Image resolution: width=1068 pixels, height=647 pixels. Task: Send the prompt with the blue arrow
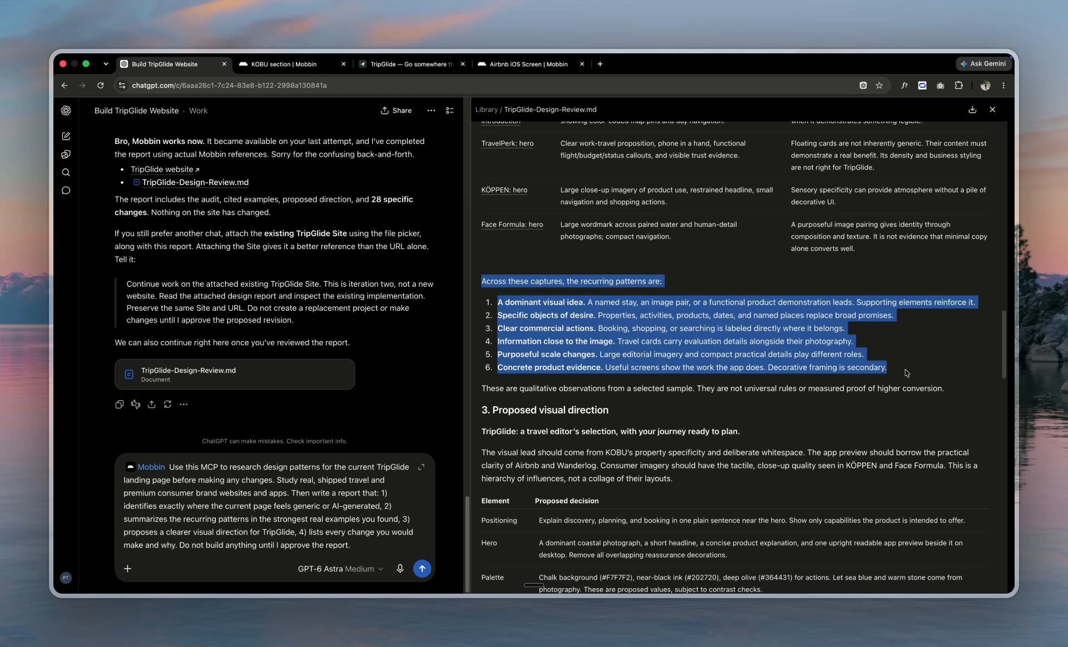[x=422, y=568]
